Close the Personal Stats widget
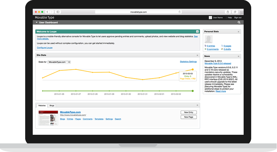 click(239, 32)
